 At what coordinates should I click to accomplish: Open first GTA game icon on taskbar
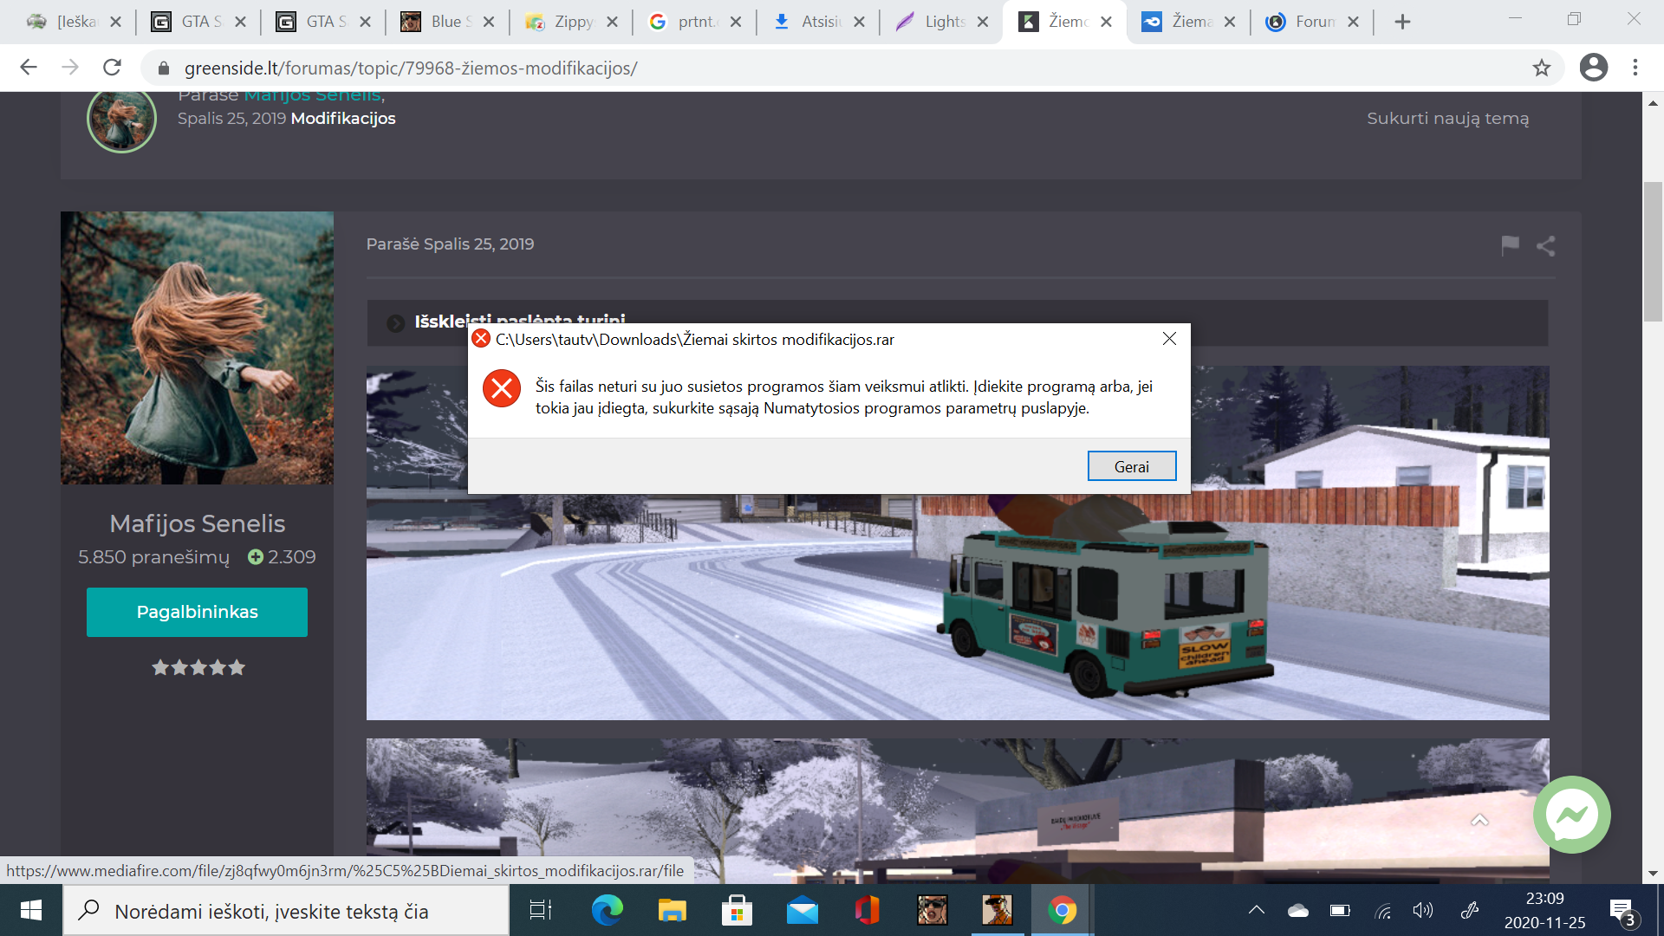click(x=933, y=910)
